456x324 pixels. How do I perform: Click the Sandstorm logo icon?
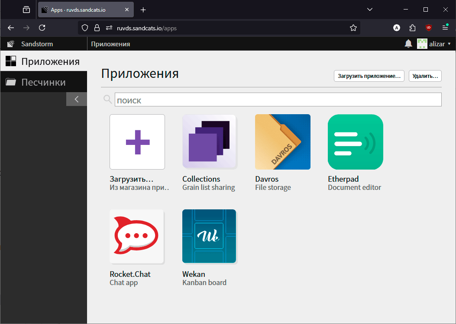point(11,44)
